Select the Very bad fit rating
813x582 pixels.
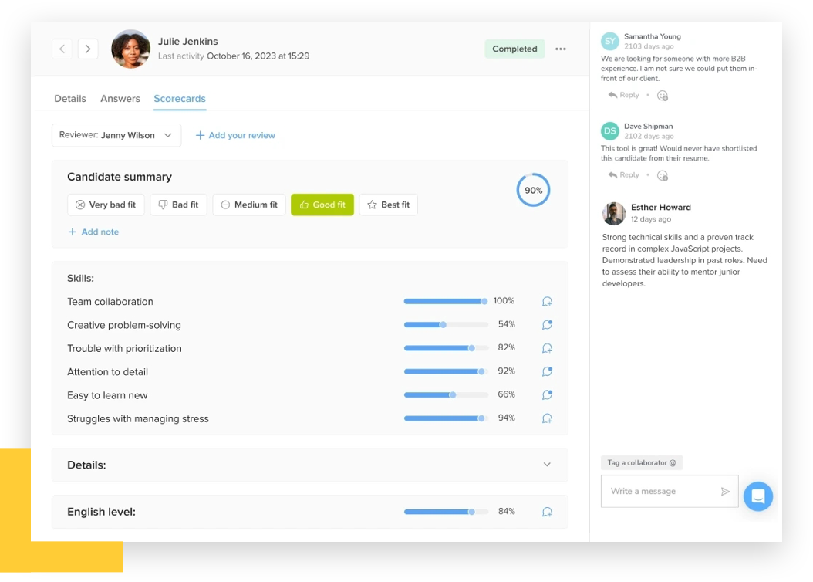[x=106, y=205]
